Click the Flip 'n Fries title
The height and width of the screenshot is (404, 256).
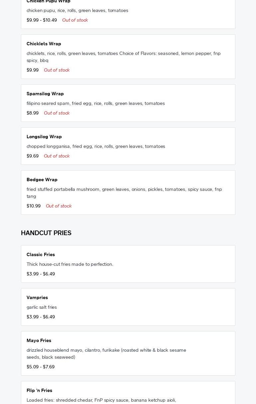pyautogui.click(x=39, y=390)
